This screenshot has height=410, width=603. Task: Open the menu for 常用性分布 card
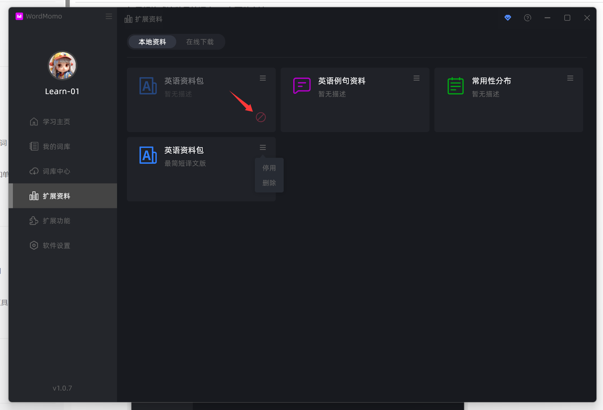point(570,78)
